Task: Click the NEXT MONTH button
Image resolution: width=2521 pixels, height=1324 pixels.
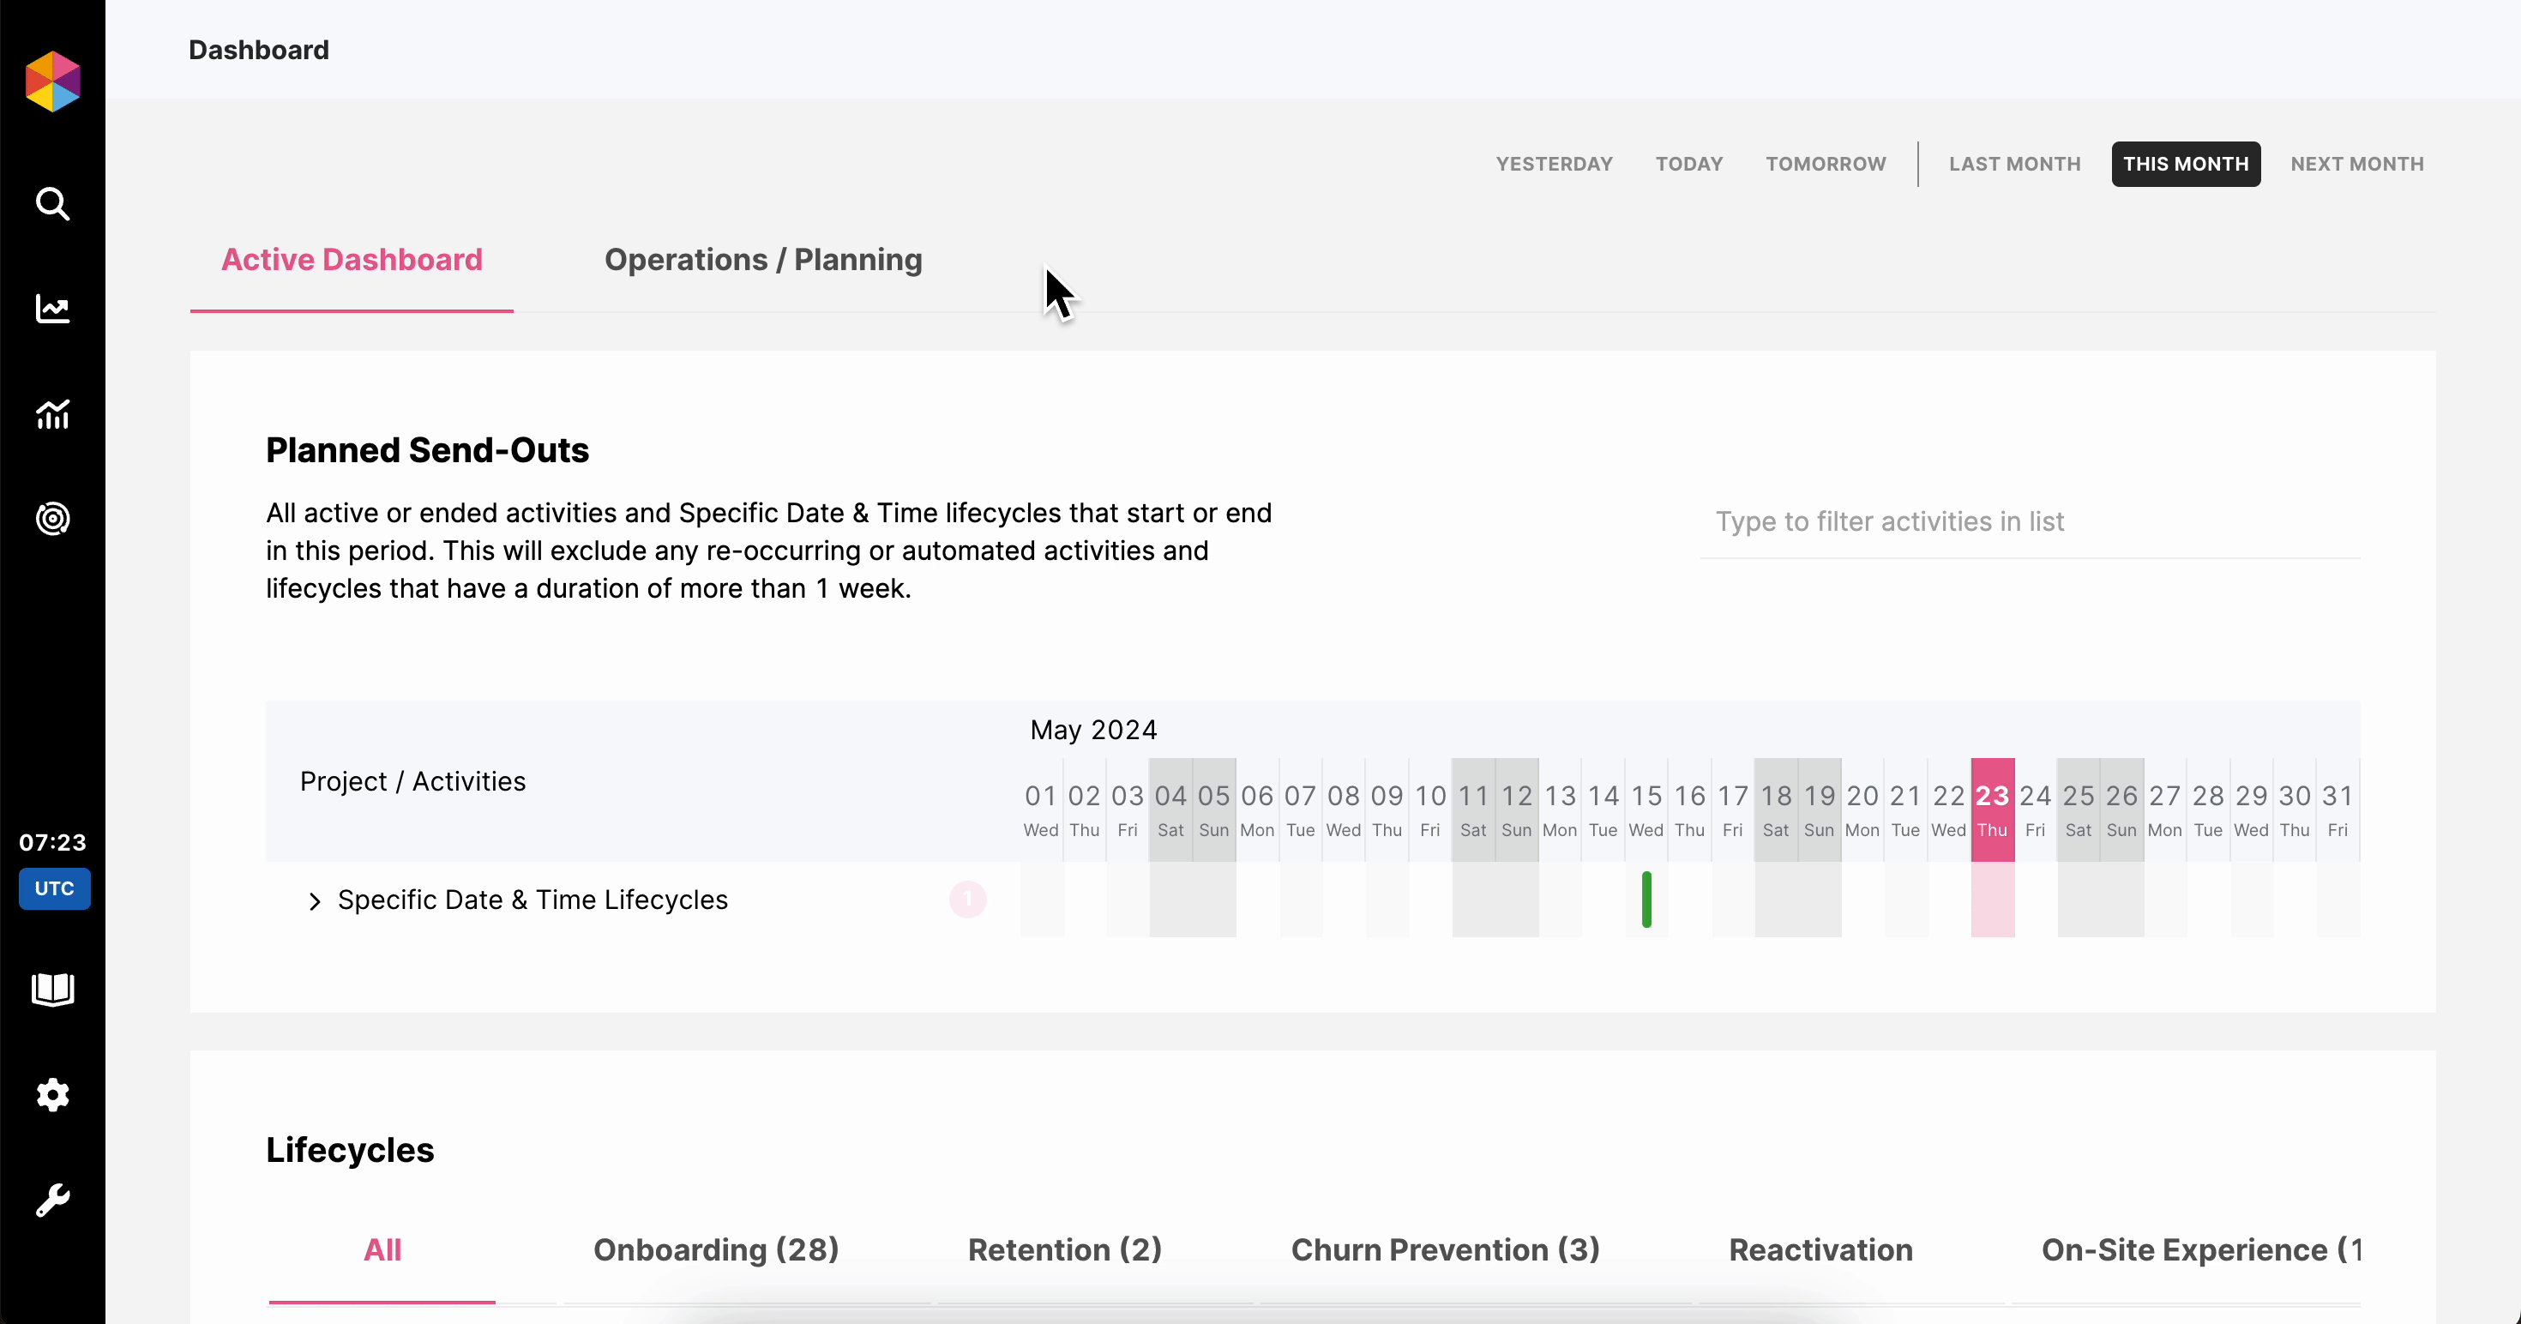Action: pyautogui.click(x=2356, y=165)
